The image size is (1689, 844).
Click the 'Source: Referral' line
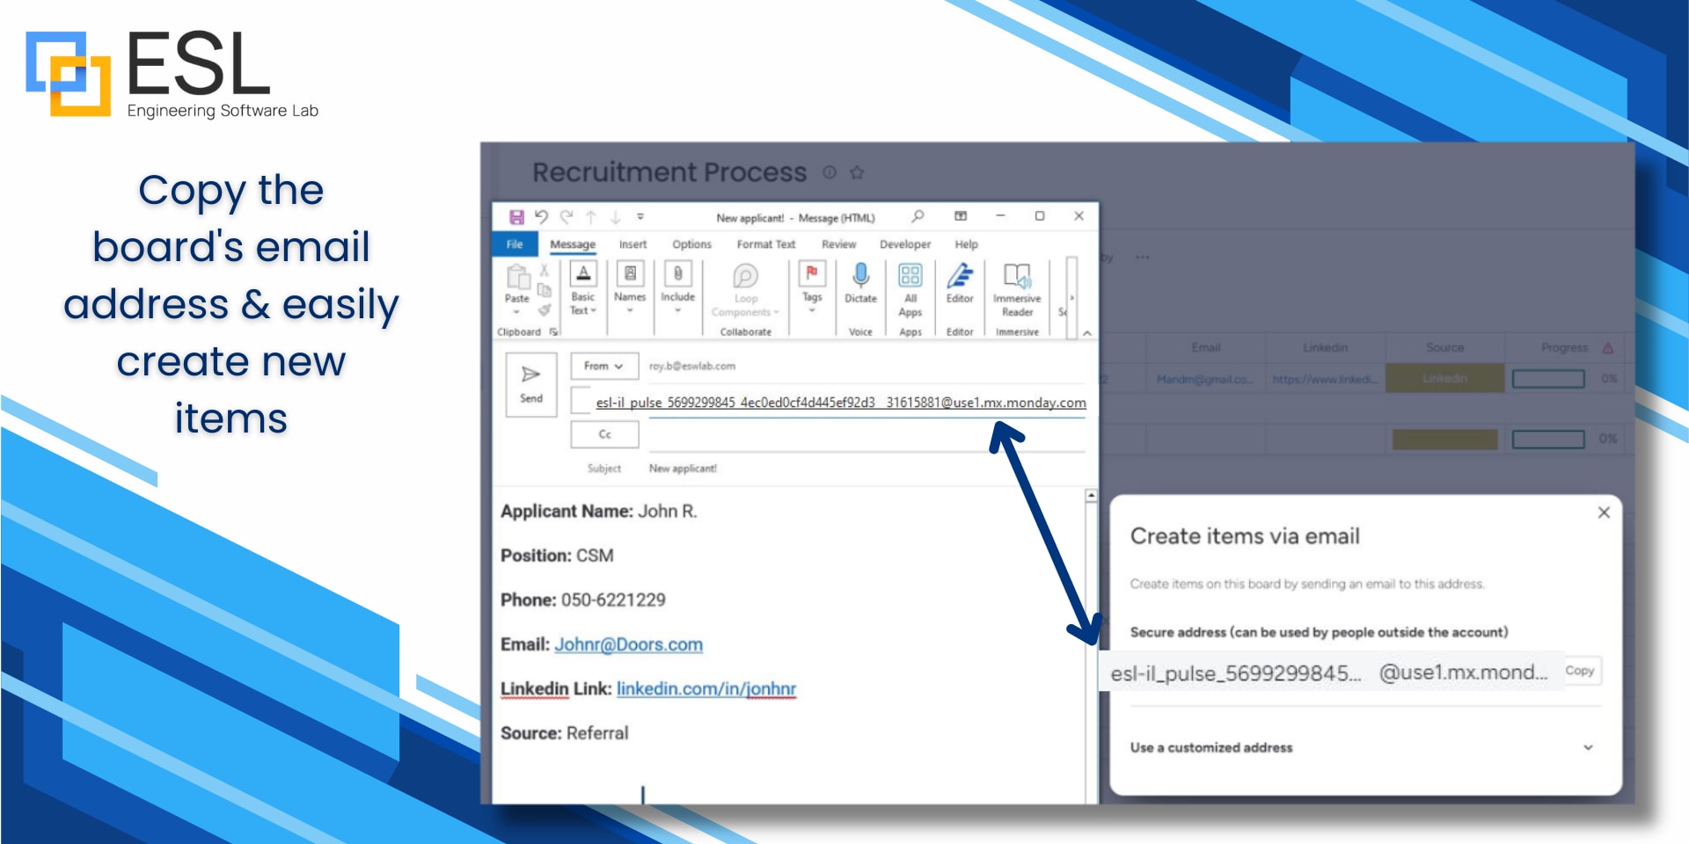(564, 732)
